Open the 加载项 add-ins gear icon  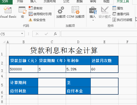[61, 12]
